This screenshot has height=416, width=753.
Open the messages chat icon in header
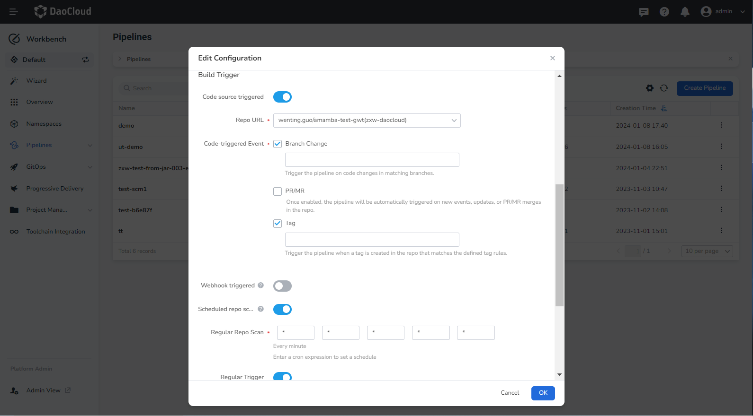pos(643,12)
